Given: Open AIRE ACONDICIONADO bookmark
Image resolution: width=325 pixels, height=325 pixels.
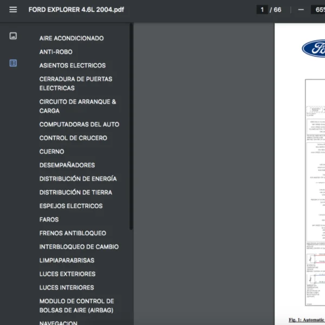Looking at the screenshot, I should click(71, 38).
